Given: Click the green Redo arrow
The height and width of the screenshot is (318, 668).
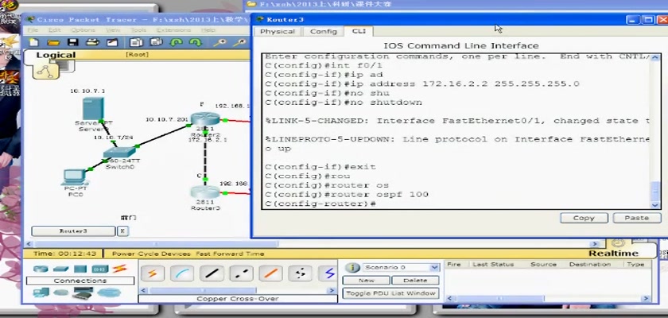Looking at the screenshot, I should pyautogui.click(x=195, y=42).
